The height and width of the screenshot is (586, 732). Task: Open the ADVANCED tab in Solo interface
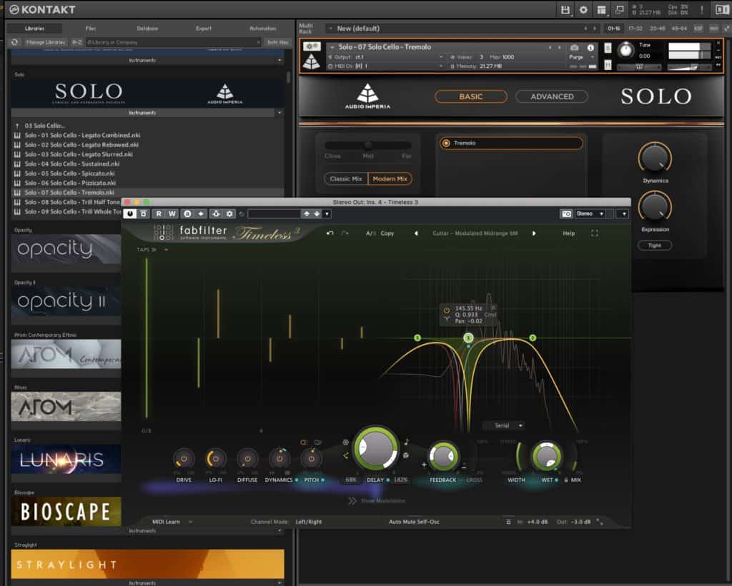[552, 96]
